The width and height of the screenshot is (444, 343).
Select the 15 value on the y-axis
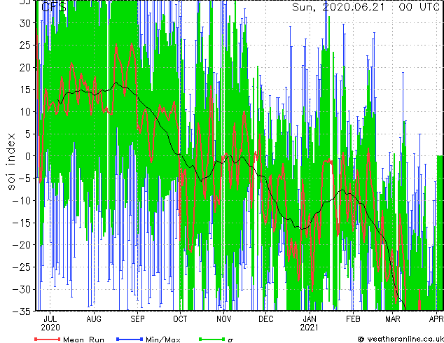coord(24,90)
